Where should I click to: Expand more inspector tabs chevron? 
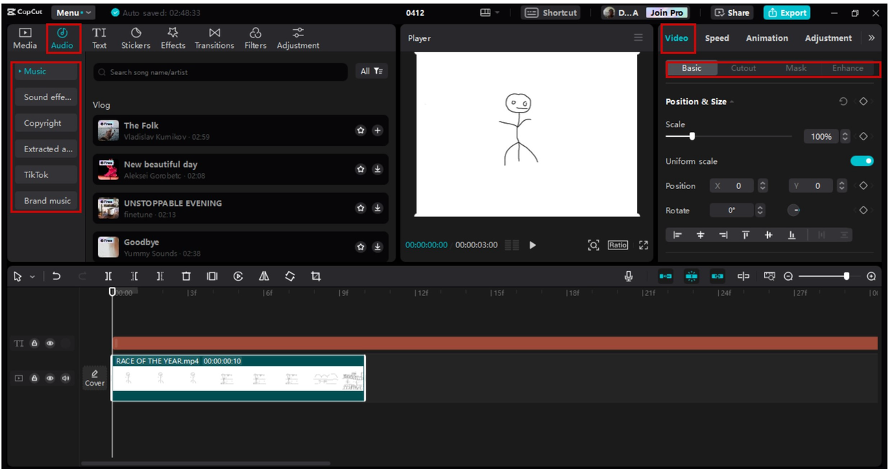click(871, 38)
